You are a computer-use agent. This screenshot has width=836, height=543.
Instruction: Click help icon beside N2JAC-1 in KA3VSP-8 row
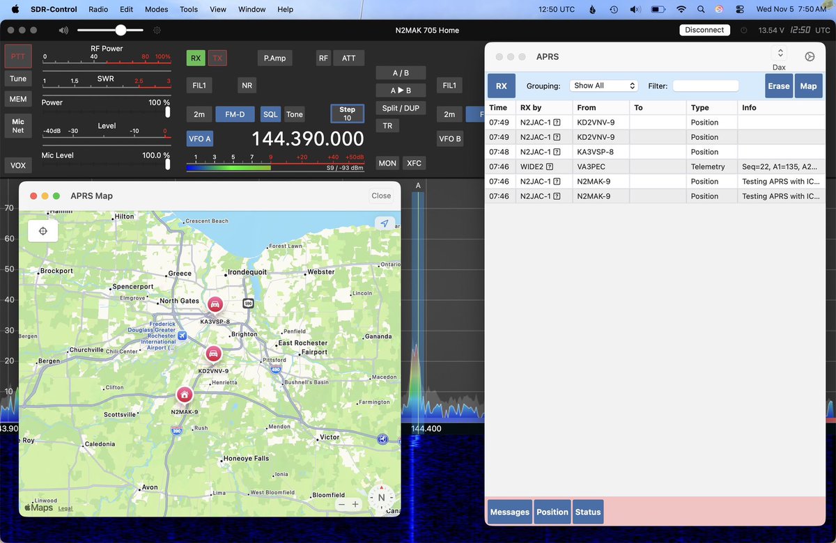click(x=557, y=152)
